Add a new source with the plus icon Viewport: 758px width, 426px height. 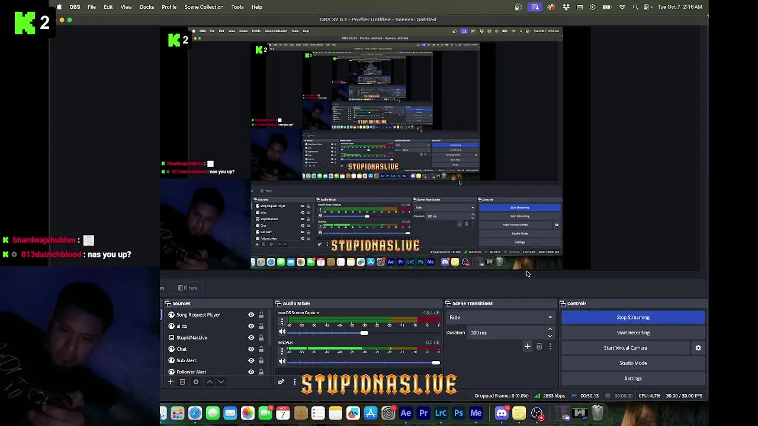171,382
